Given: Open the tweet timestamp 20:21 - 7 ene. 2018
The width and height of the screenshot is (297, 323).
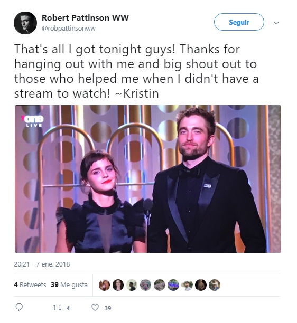Looking at the screenshot, I should tap(42, 264).
